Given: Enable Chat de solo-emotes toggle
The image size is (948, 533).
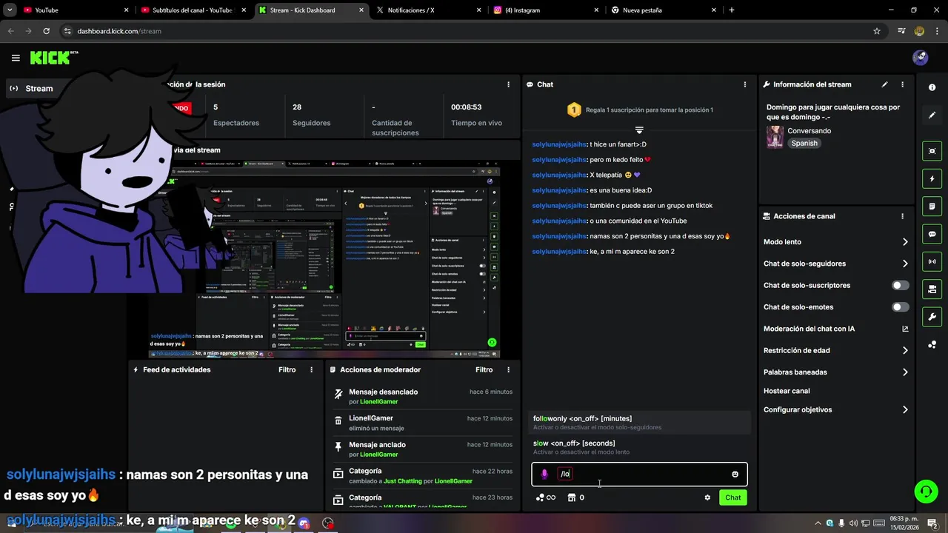Looking at the screenshot, I should tap(900, 306).
